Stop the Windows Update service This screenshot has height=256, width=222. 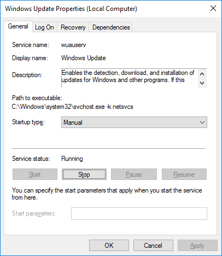(84, 174)
